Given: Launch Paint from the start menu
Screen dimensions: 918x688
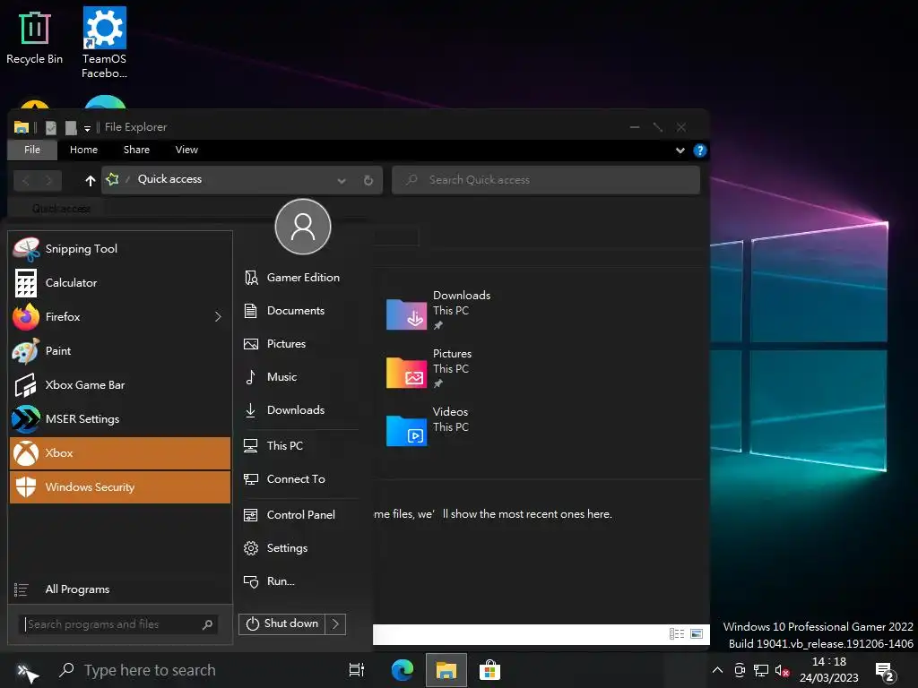Looking at the screenshot, I should tap(120, 350).
